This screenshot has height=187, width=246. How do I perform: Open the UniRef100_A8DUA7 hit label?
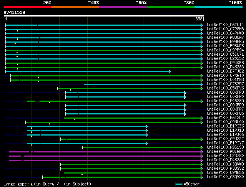[x=225, y=38]
